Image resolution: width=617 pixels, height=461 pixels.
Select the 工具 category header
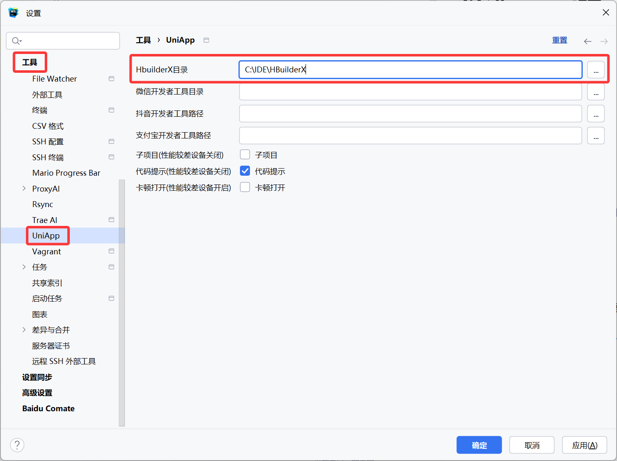coord(30,62)
